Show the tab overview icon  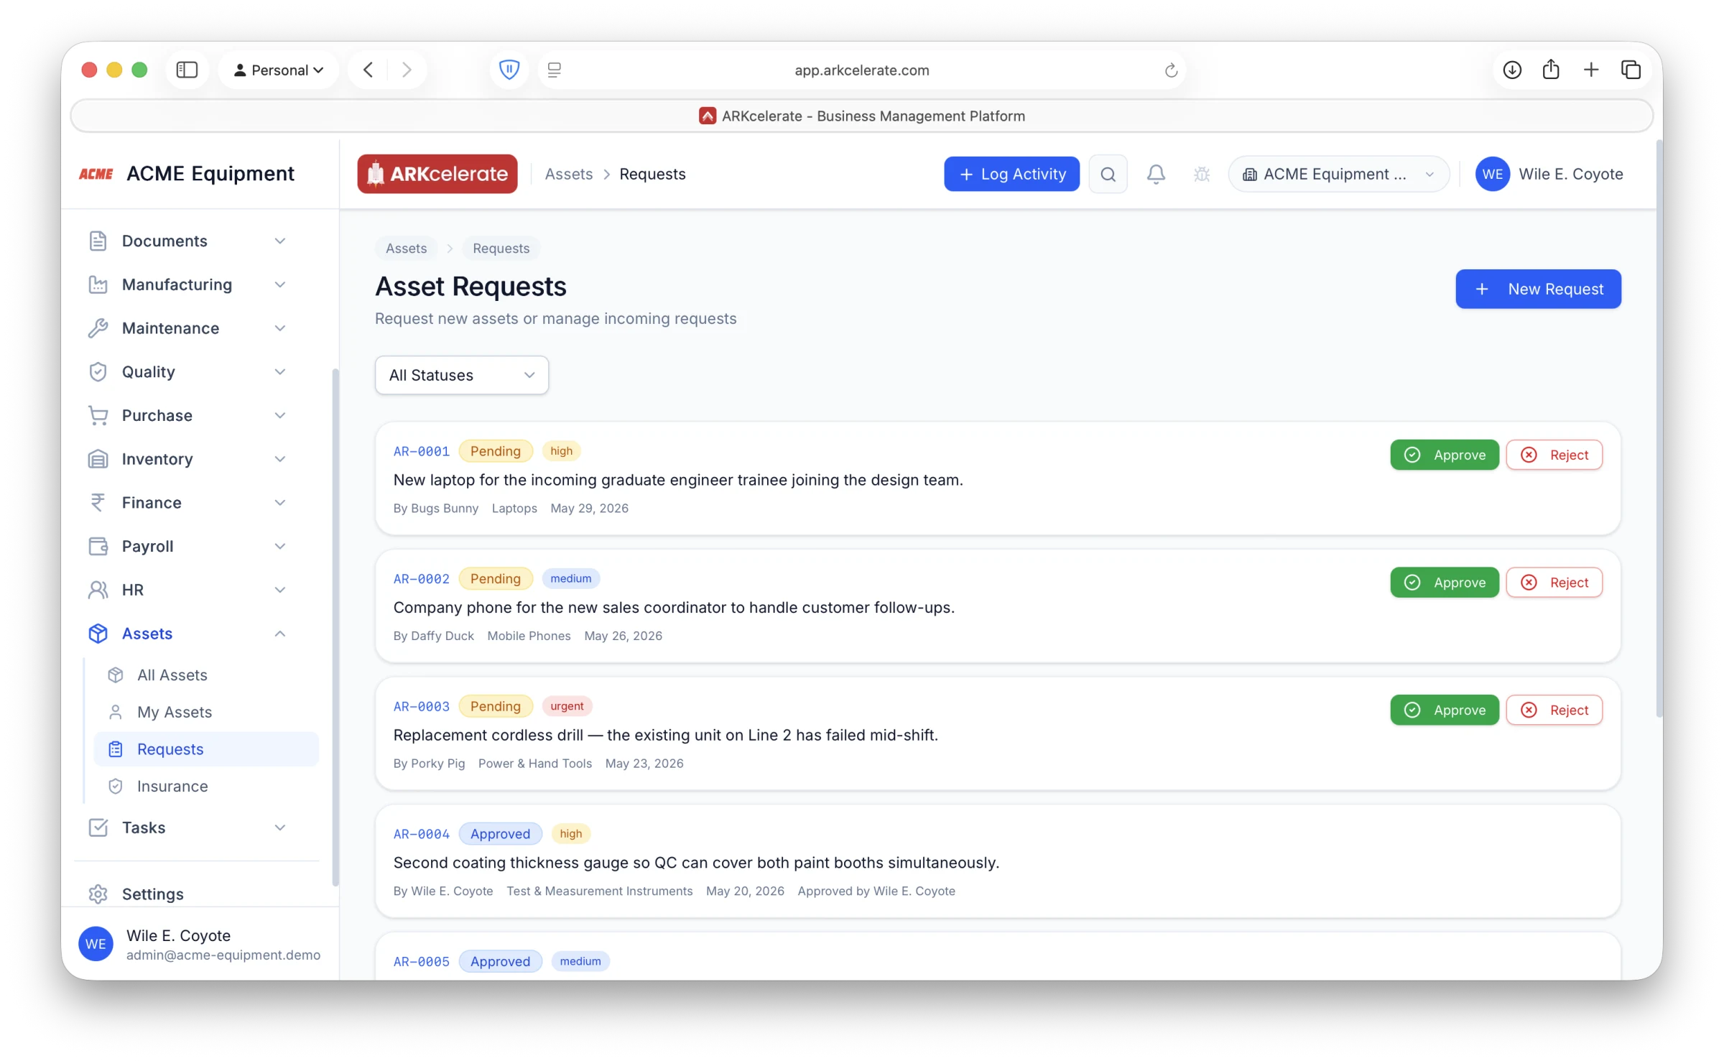point(1631,70)
